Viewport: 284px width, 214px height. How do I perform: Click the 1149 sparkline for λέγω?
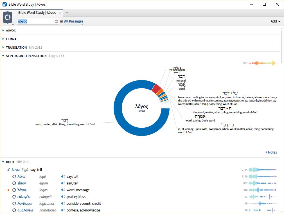point(263,177)
